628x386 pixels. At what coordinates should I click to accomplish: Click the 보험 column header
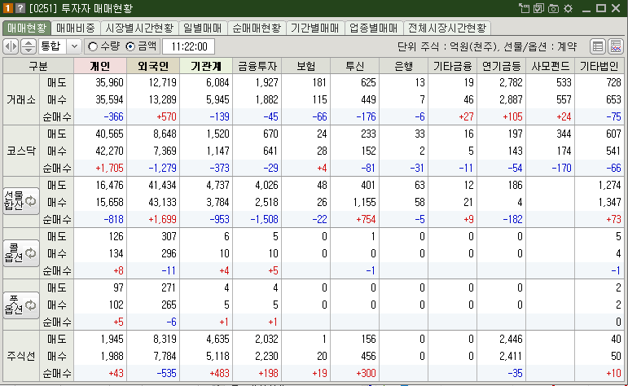306,66
